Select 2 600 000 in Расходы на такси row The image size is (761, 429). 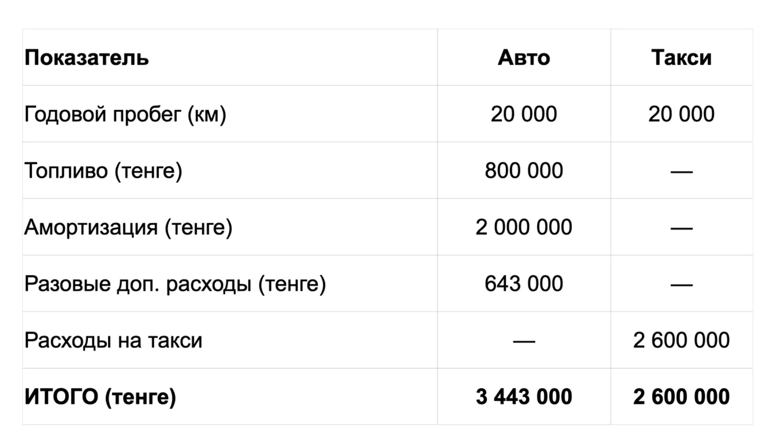tap(681, 340)
